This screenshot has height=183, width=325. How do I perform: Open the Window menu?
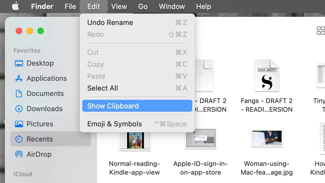point(172,7)
